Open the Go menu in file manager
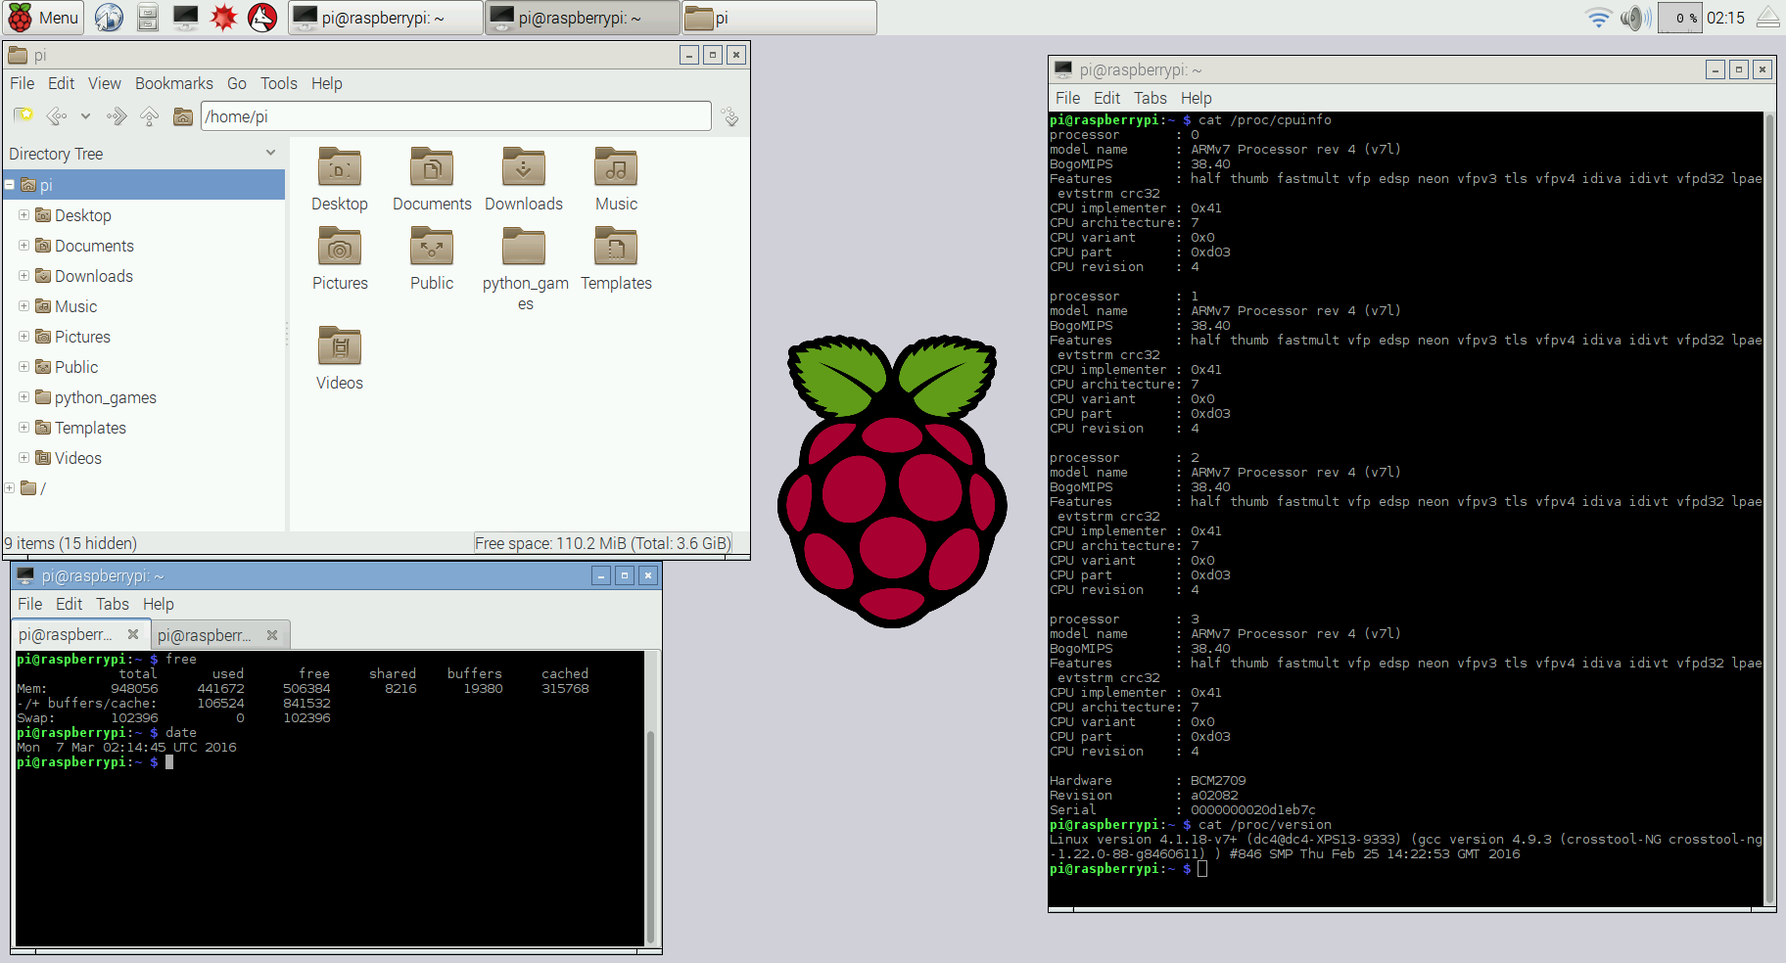The height and width of the screenshot is (963, 1786). (x=237, y=83)
